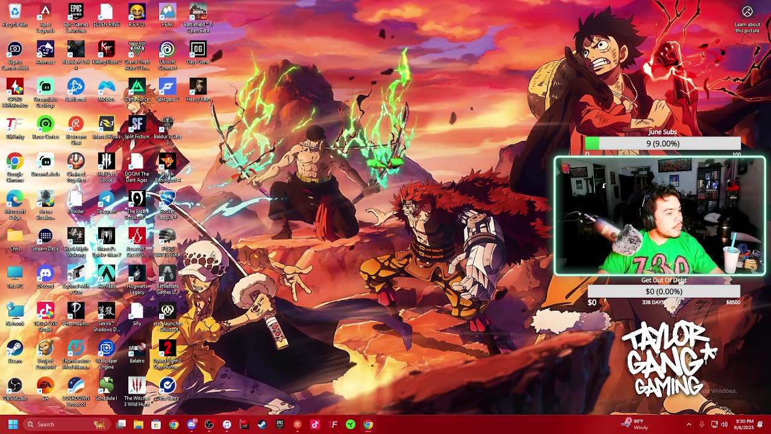Select the DOOM The Dark Ages icon
The height and width of the screenshot is (434, 771).
coord(137,168)
